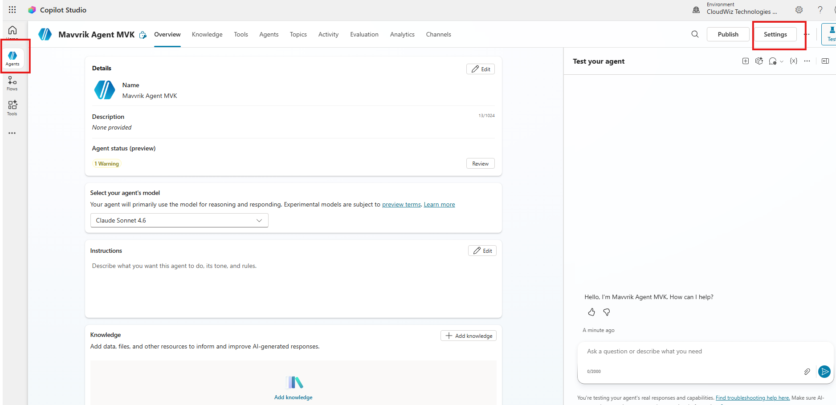This screenshot has width=836, height=405.
Task: Switch to the Agents tab
Action: click(269, 34)
